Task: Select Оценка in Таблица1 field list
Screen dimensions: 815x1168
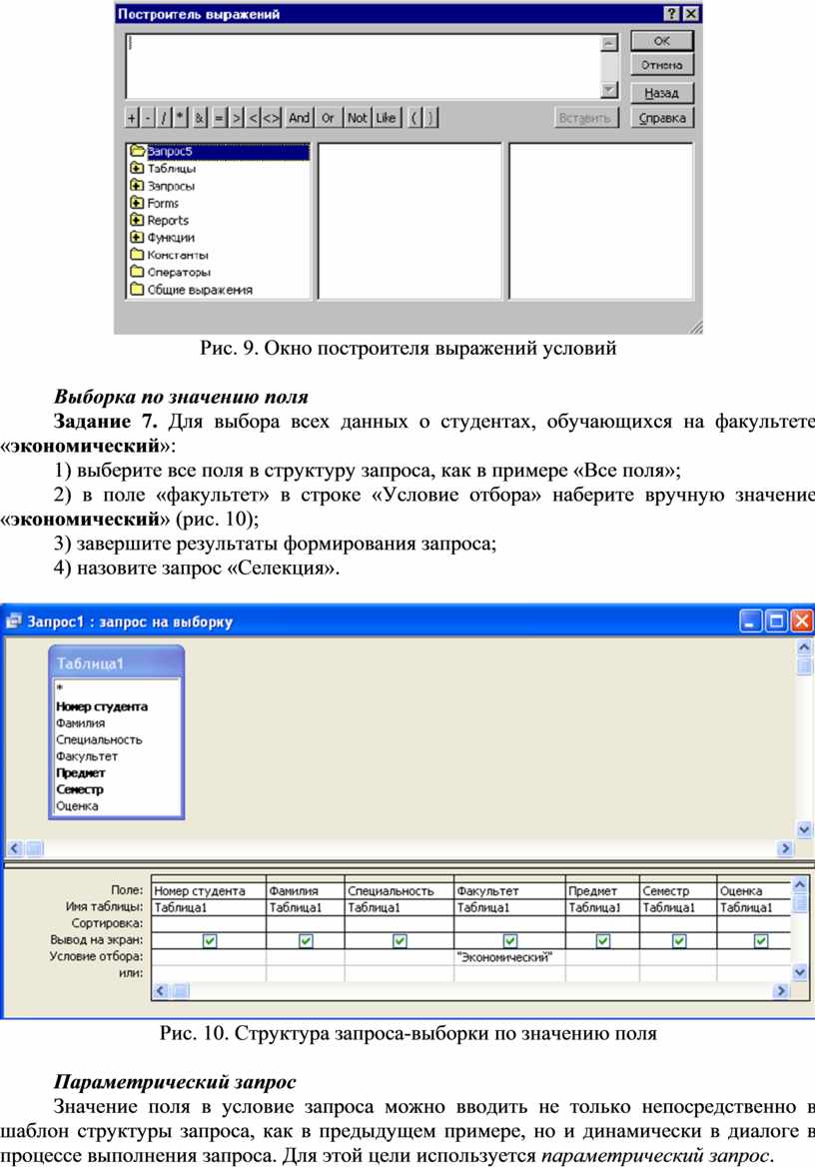Action: (x=117, y=806)
